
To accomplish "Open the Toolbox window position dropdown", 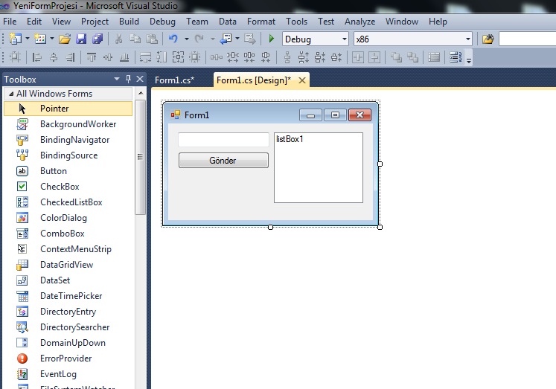I will (x=117, y=79).
